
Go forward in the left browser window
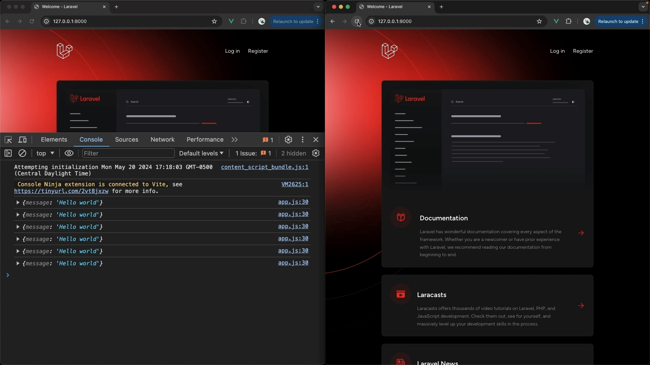point(20,21)
